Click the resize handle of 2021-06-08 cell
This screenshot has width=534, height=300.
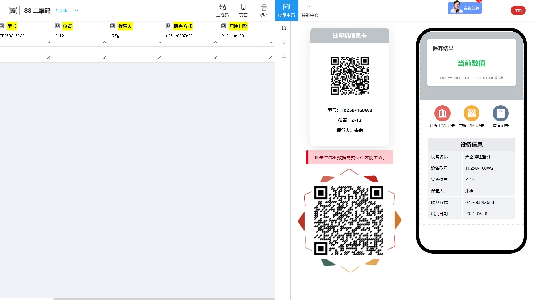coord(271,42)
